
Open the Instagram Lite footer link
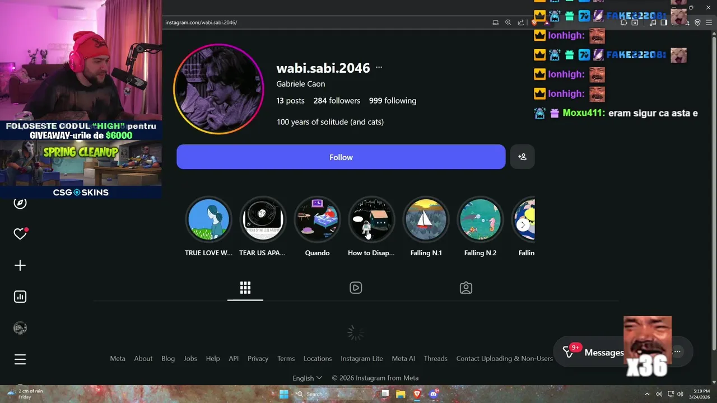(362, 358)
